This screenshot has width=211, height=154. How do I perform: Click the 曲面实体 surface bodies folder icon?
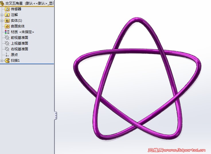pos(7,26)
